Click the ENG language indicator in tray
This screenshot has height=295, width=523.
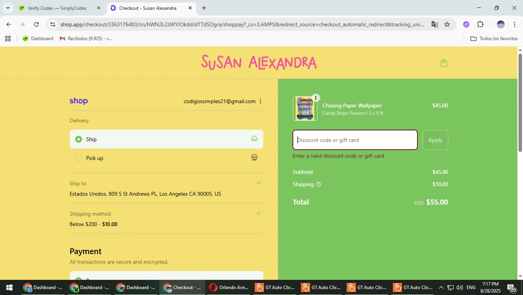click(471, 288)
